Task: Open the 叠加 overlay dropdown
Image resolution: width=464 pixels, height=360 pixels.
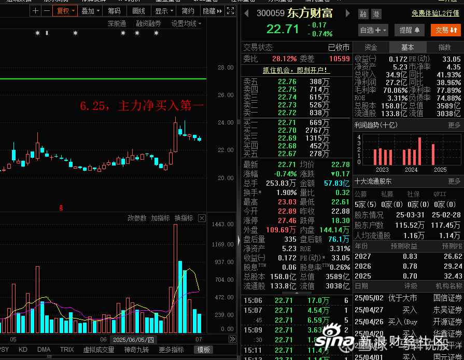Action: coord(90,11)
